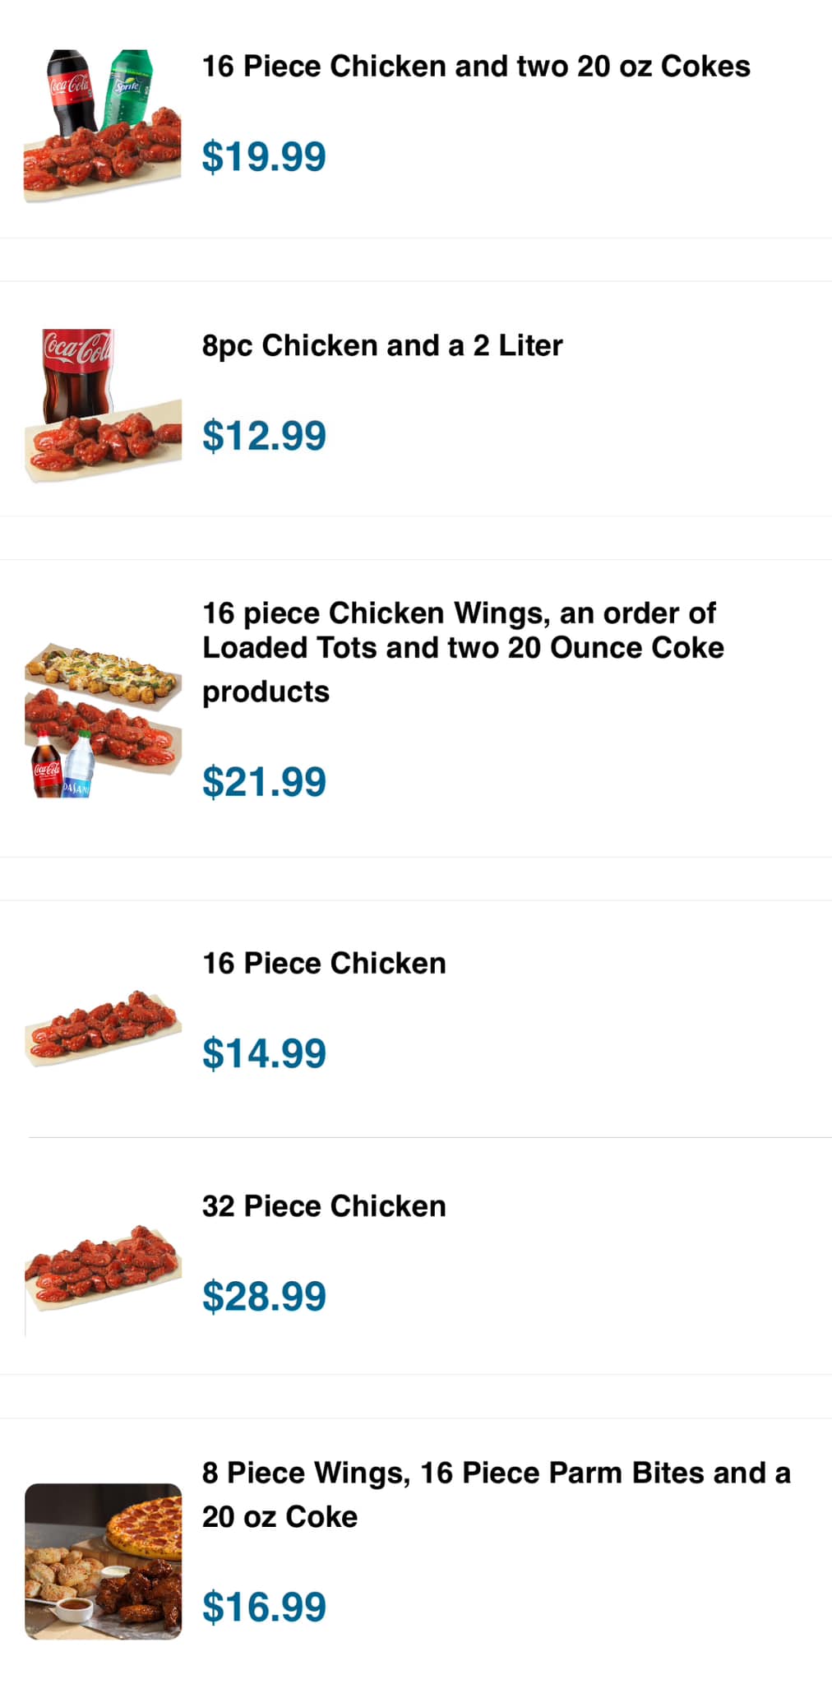This screenshot has height=1684, width=832.
Task: Click the Dasani water bottle in the Loaded Tots deal image
Action: 79,767
